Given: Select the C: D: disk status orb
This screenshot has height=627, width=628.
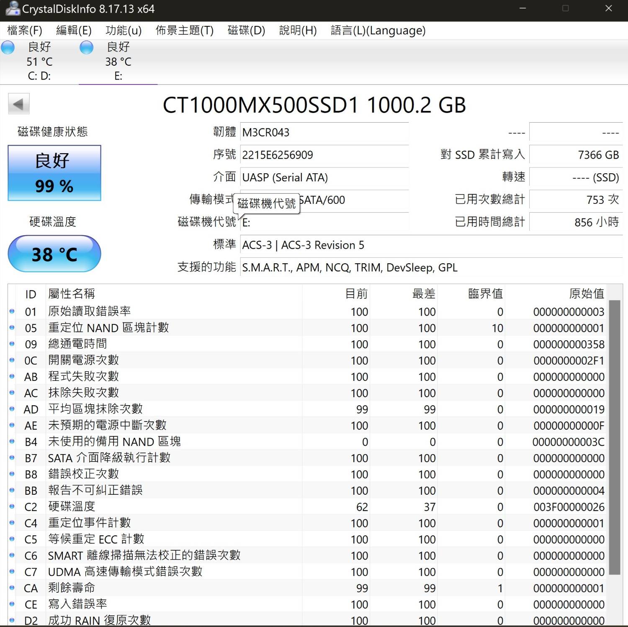Looking at the screenshot, I should pyautogui.click(x=8, y=47).
